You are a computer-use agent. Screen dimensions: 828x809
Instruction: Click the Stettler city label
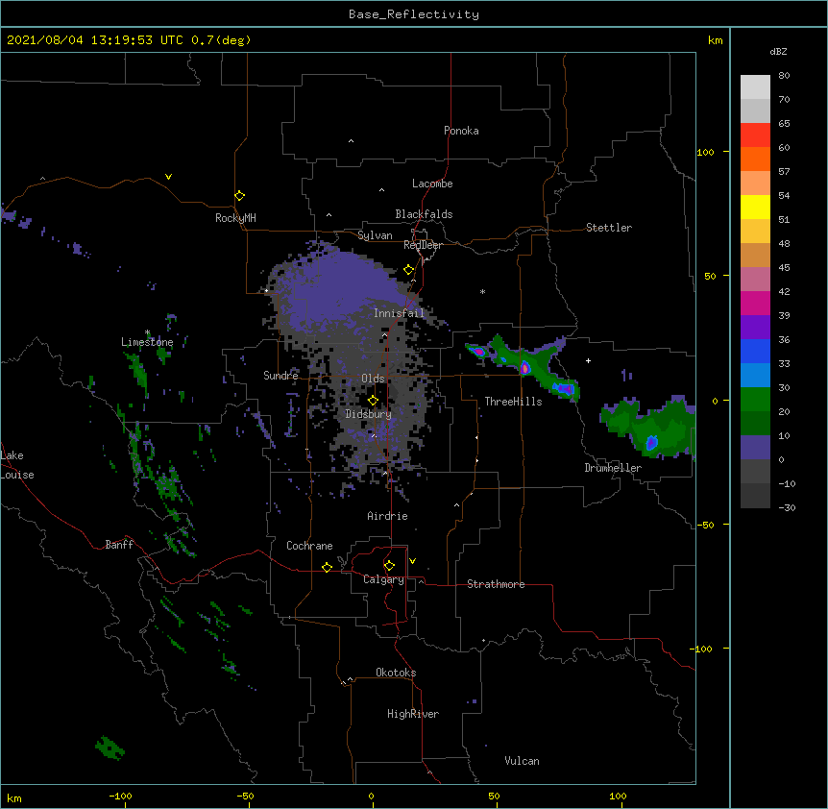coord(609,228)
